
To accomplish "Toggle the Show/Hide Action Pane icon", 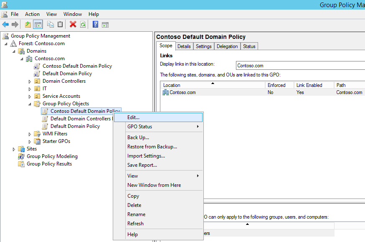I will [x=105, y=25].
